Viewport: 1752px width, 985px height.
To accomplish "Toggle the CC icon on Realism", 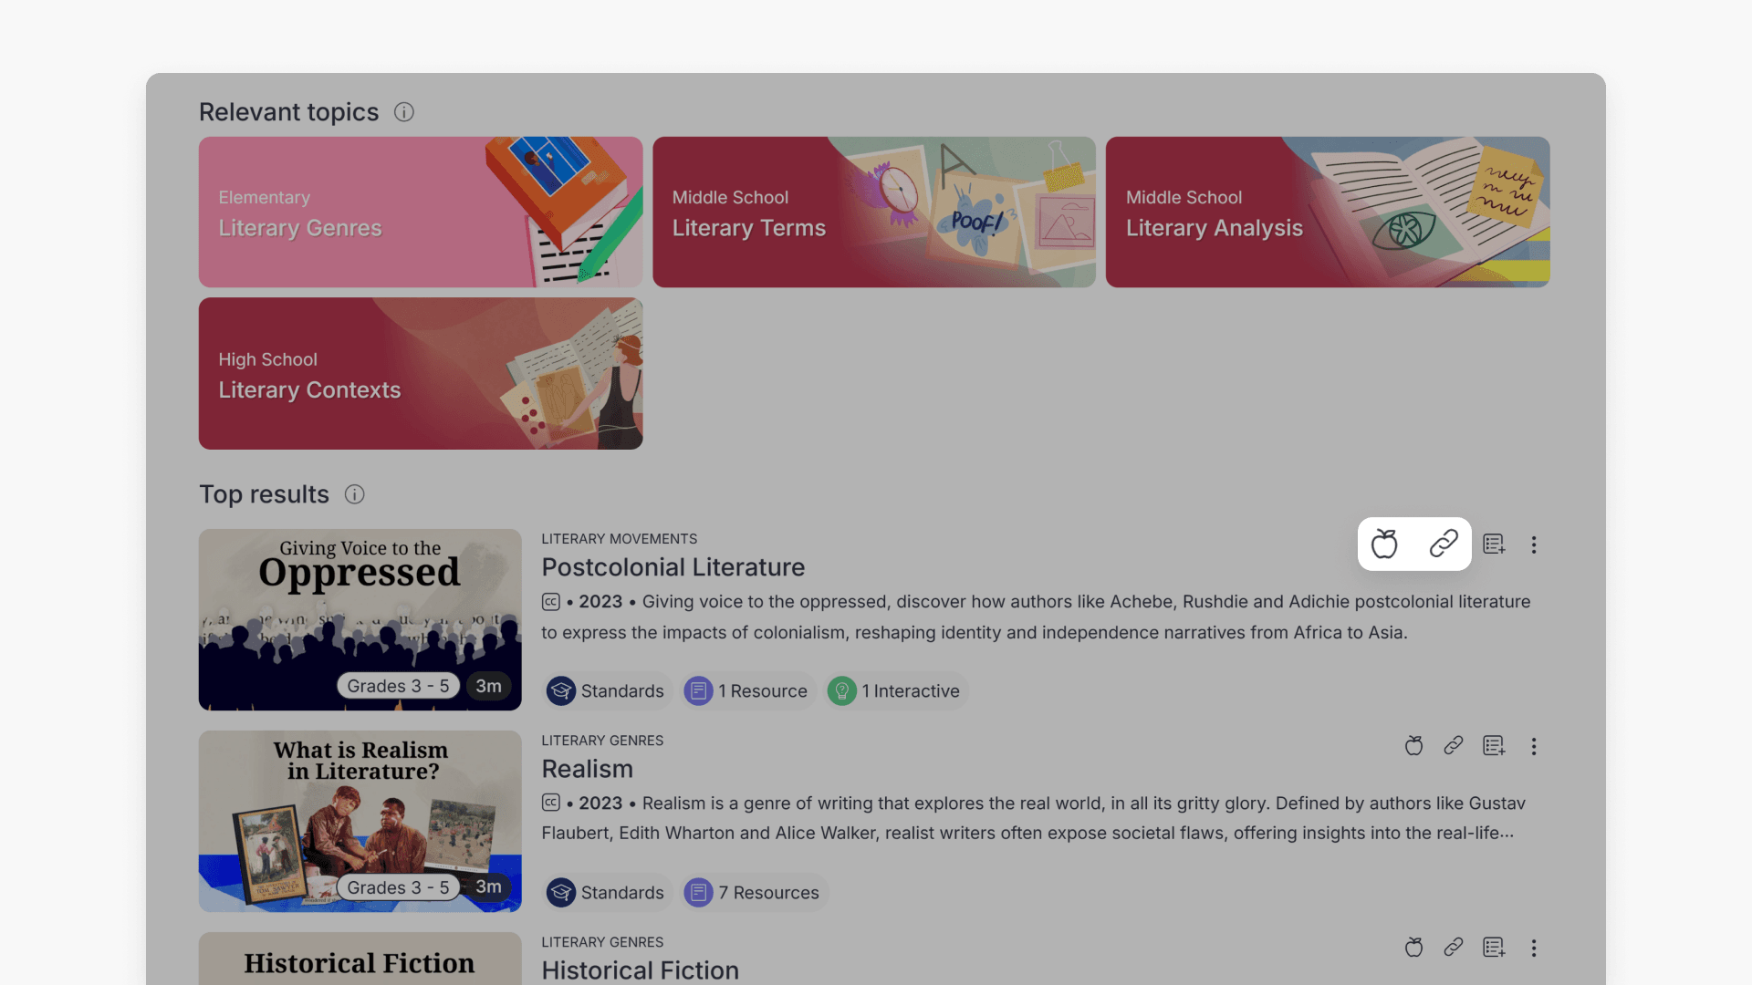I will point(551,804).
